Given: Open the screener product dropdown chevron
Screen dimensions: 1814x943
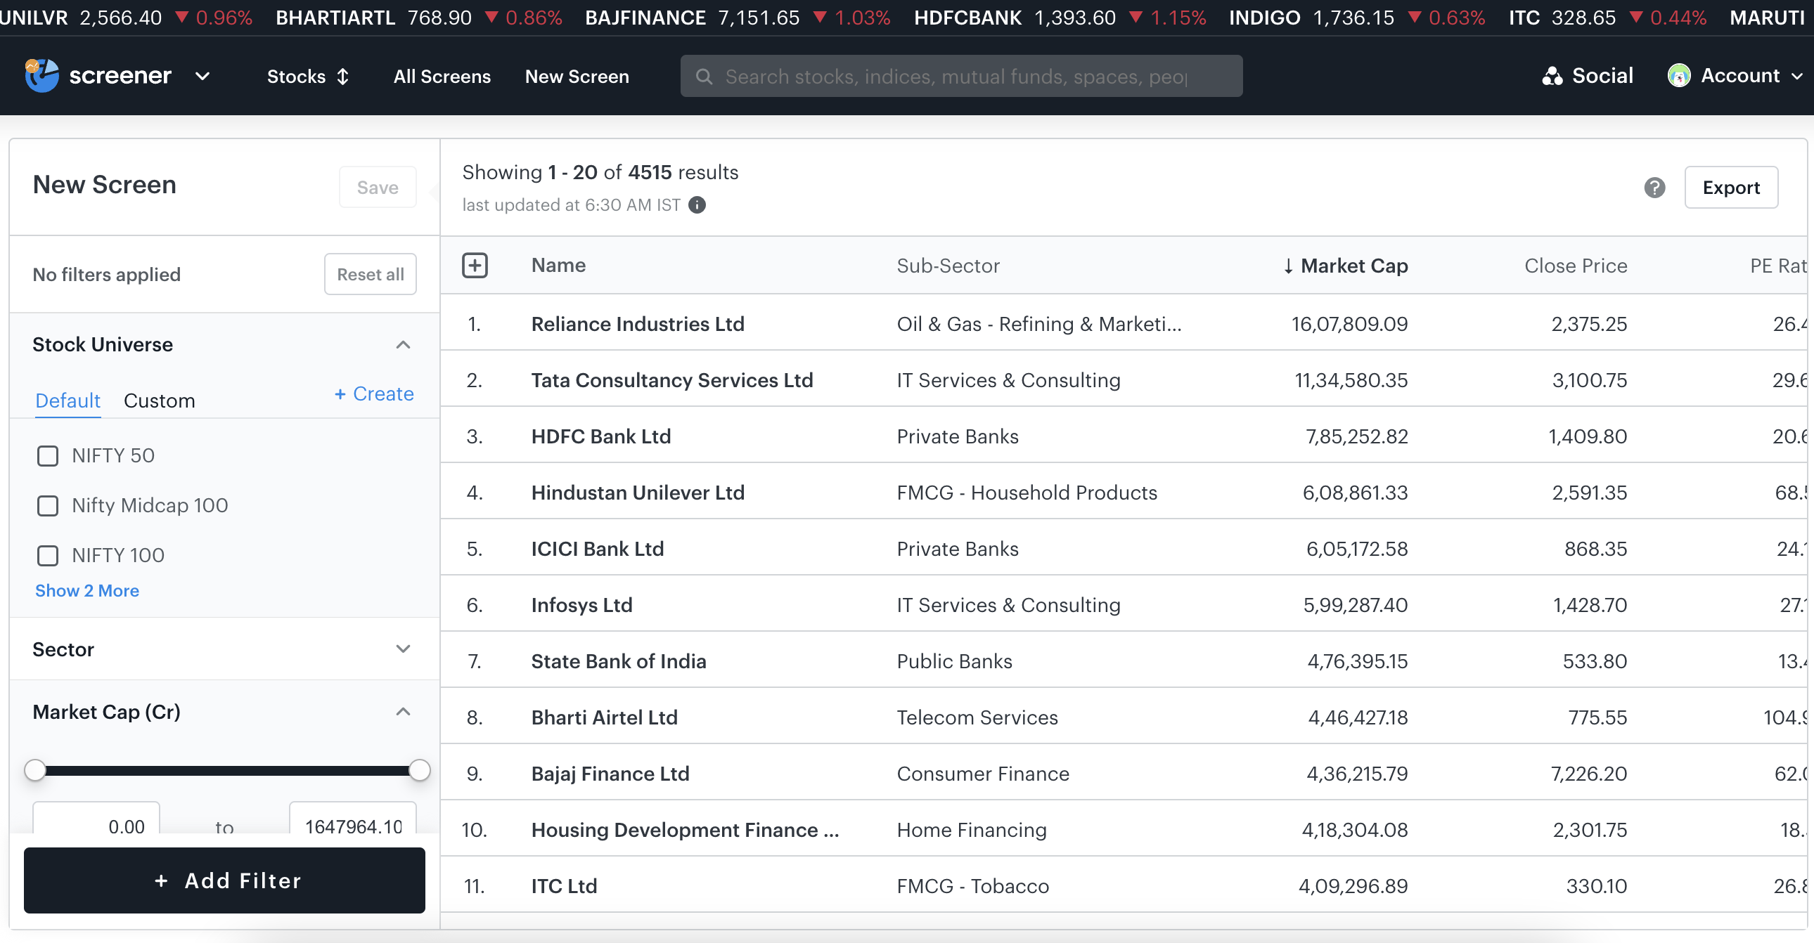Looking at the screenshot, I should (x=202, y=76).
